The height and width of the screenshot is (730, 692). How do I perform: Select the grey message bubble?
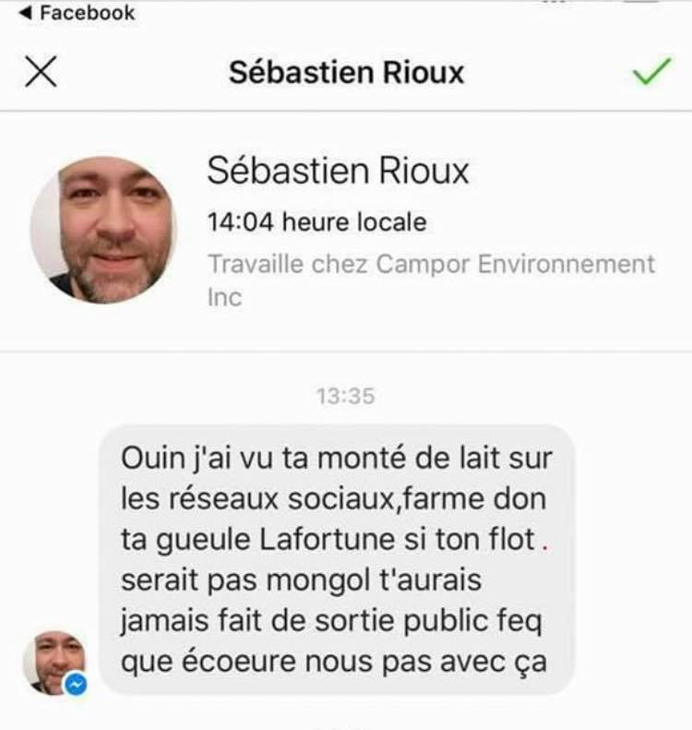tap(337, 559)
